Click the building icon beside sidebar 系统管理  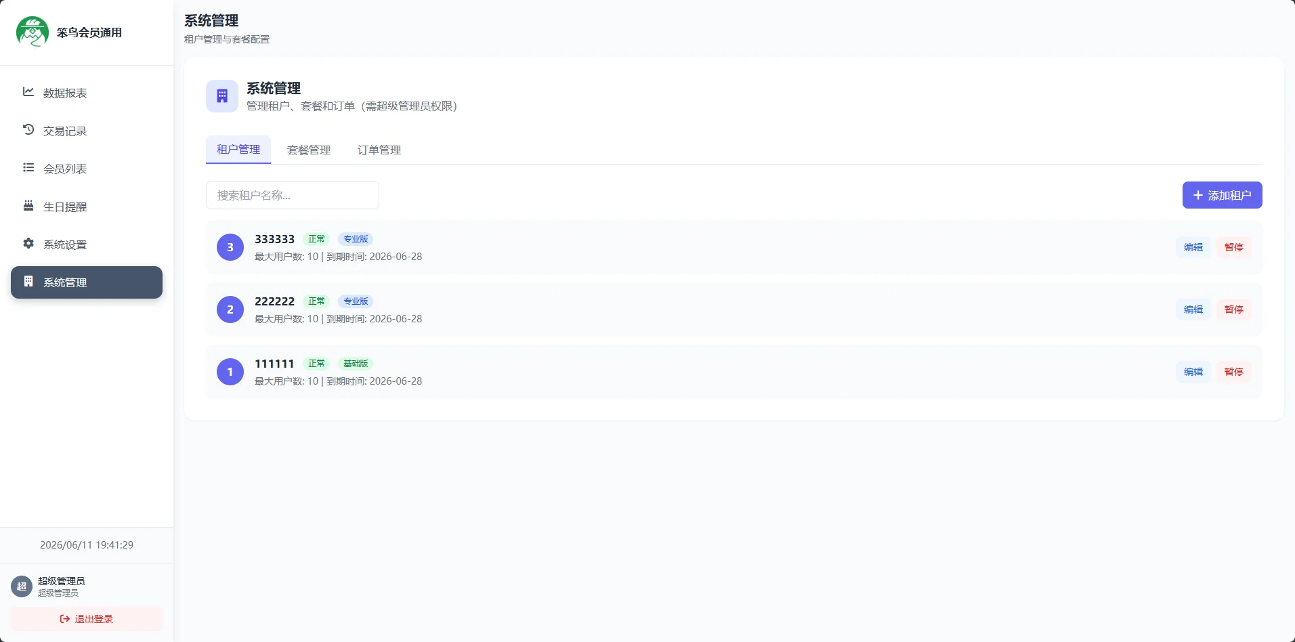tap(28, 281)
